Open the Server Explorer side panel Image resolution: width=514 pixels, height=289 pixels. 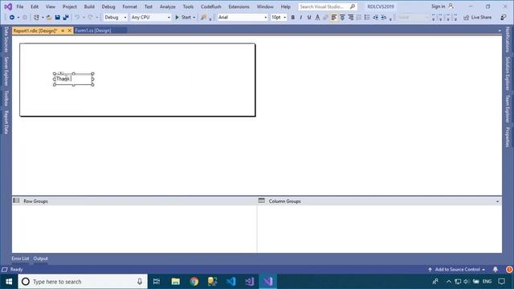6,71
